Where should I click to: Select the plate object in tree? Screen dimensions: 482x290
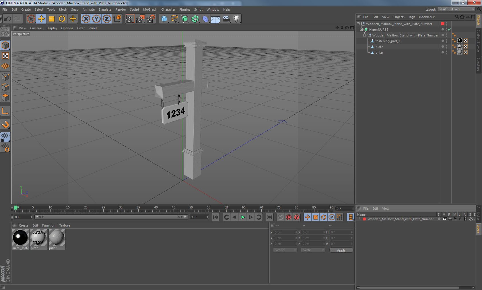[379, 47]
